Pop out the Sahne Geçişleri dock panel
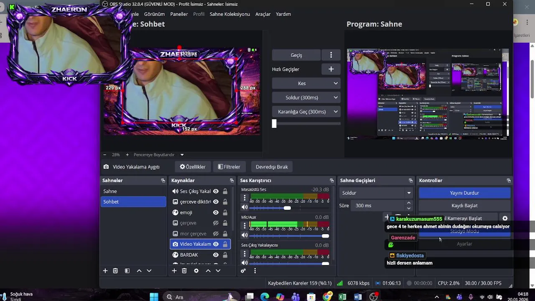This screenshot has width=535, height=301. pyautogui.click(x=411, y=181)
